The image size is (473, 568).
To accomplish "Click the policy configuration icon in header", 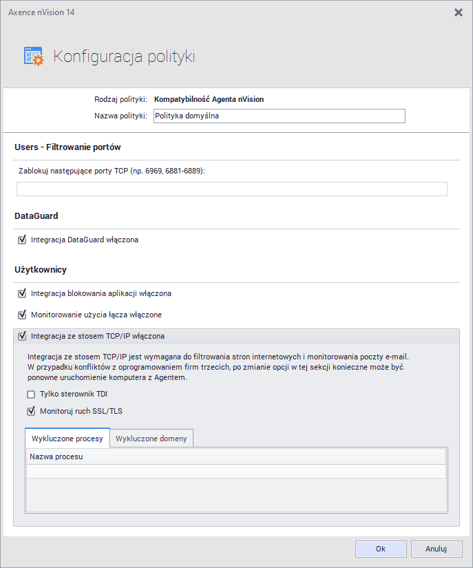I will click(x=33, y=56).
